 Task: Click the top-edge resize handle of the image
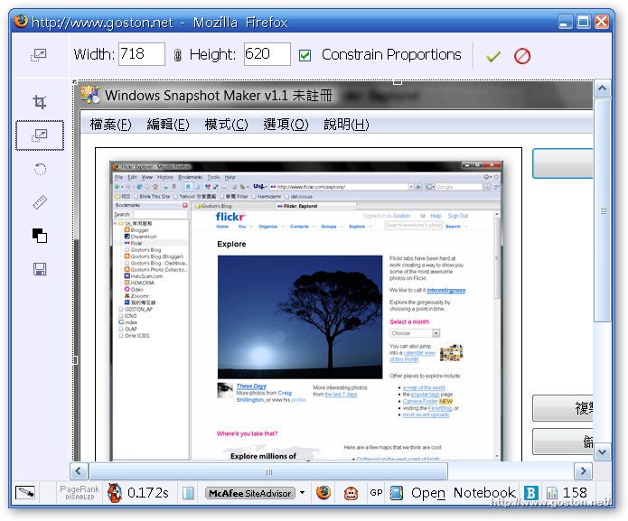(x=398, y=81)
